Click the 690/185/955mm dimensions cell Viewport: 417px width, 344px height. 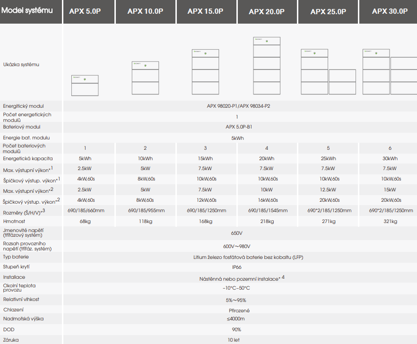coord(147,211)
